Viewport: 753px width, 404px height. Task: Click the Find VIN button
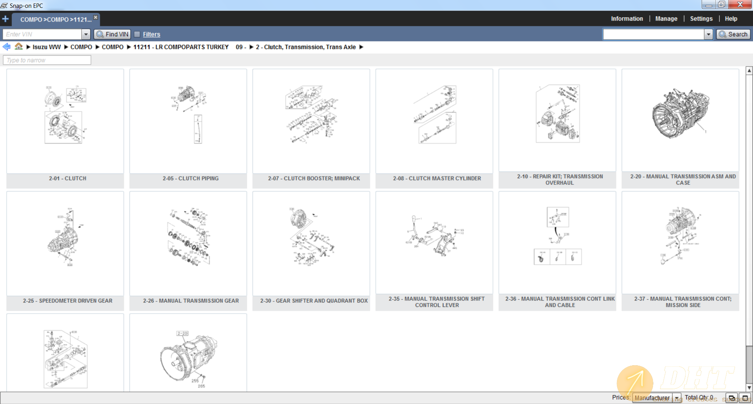112,34
